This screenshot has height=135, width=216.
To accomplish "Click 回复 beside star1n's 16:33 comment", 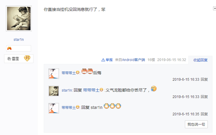I will coord(204,97).
